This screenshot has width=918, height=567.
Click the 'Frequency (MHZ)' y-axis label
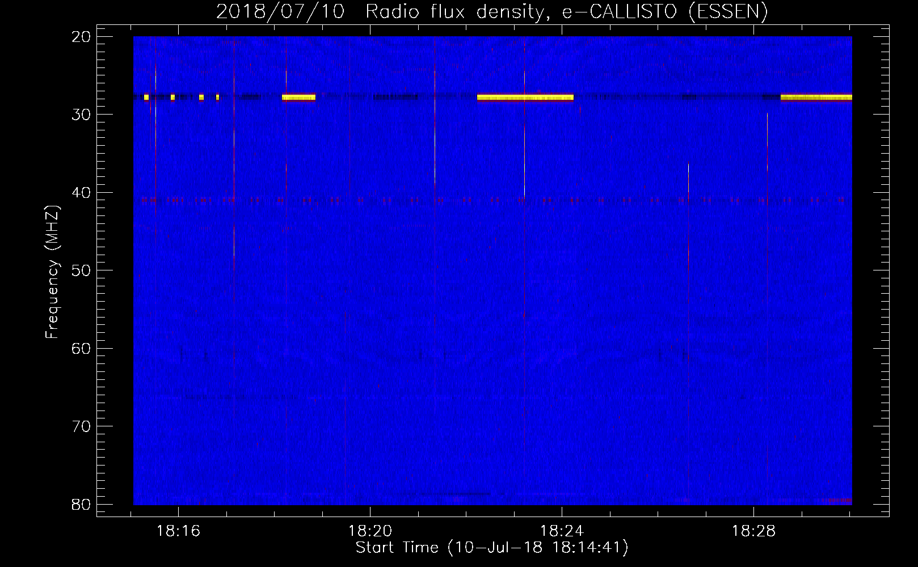(52, 272)
